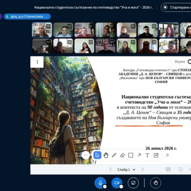Start screen sharing button
This screenshot has height=191, width=191.
coord(133,183)
